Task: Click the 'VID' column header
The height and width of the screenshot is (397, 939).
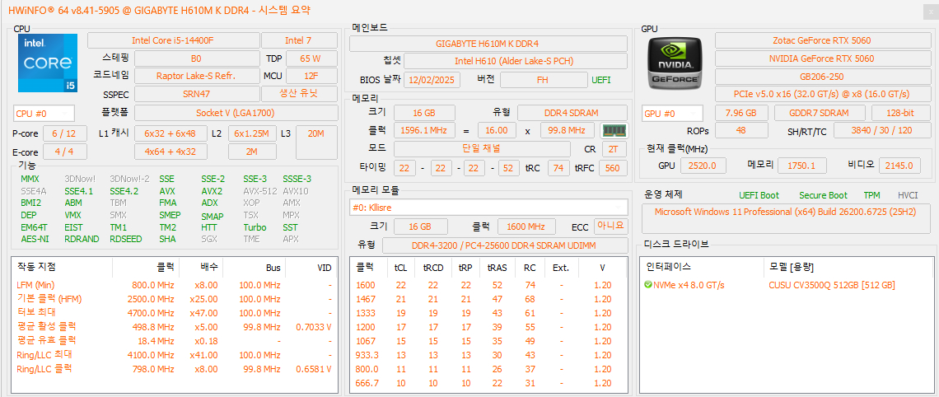Action: pyautogui.click(x=324, y=268)
